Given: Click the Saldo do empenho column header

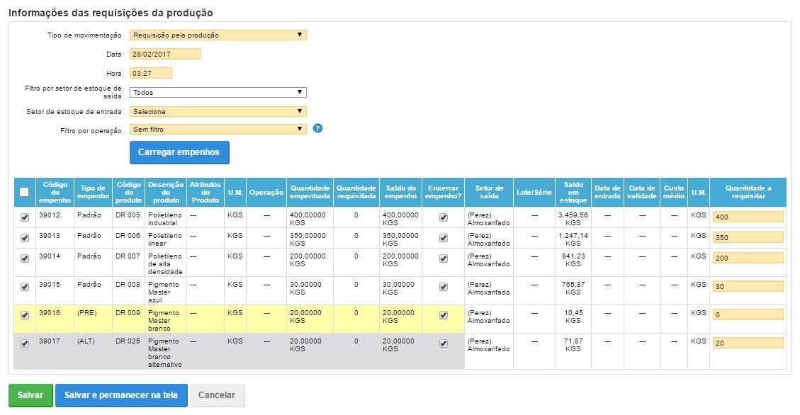Looking at the screenshot, I should tap(400, 192).
